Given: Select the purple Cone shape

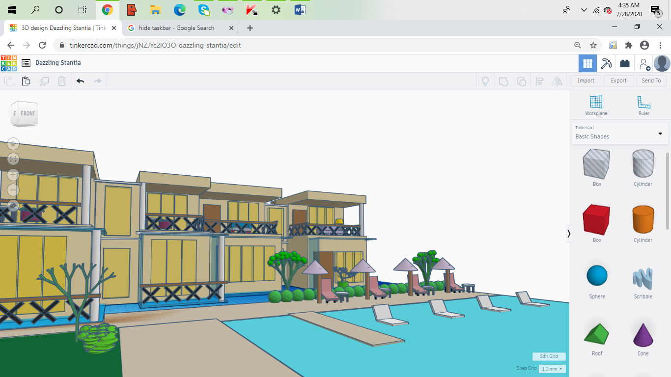Looking at the screenshot, I should tap(643, 334).
